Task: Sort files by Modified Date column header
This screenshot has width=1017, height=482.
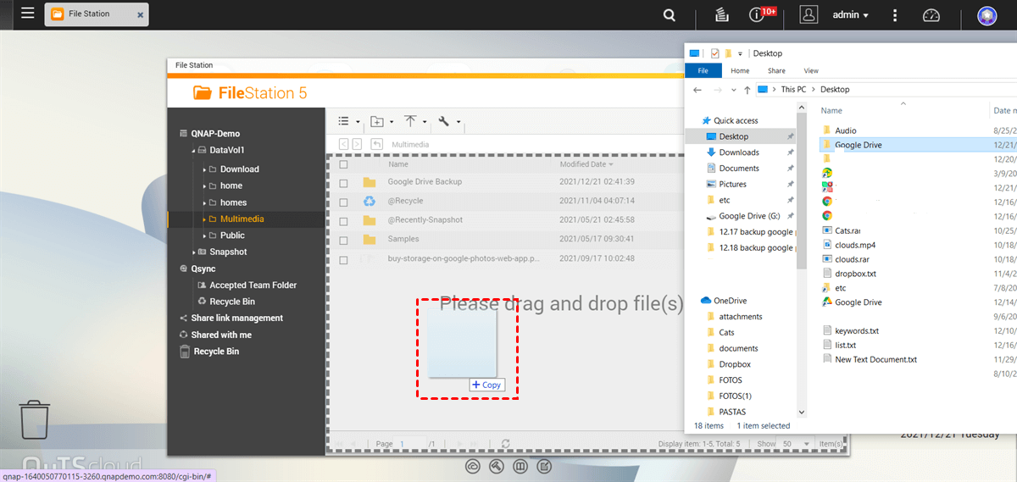Action: [586, 164]
